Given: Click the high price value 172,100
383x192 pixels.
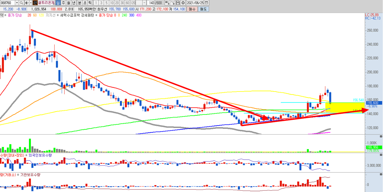Looking at the screenshot, I should (162, 9).
